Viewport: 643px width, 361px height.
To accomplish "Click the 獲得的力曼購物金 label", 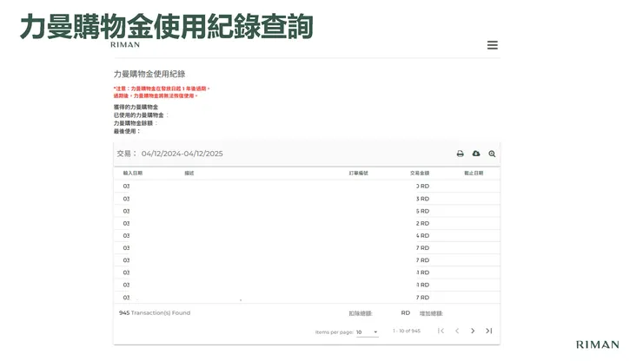I will [136, 107].
